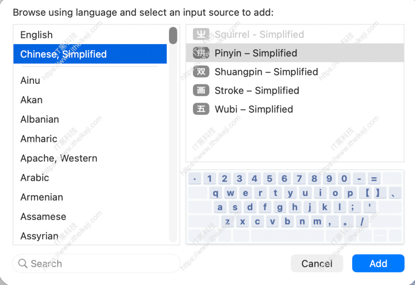Click the Pinyin – Simplified icon
The image size is (415, 285).
click(x=201, y=53)
